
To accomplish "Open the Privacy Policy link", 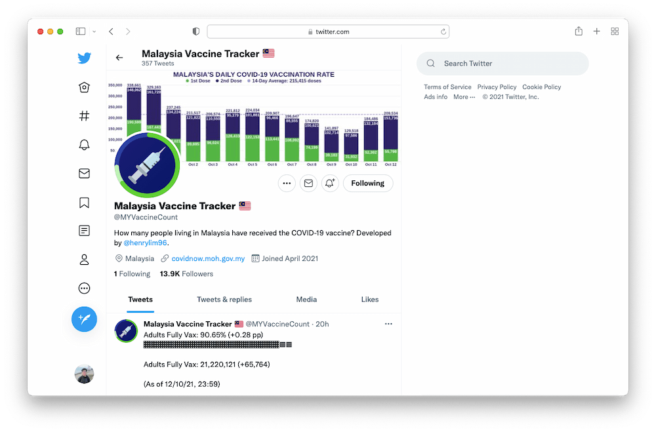I will 497,87.
